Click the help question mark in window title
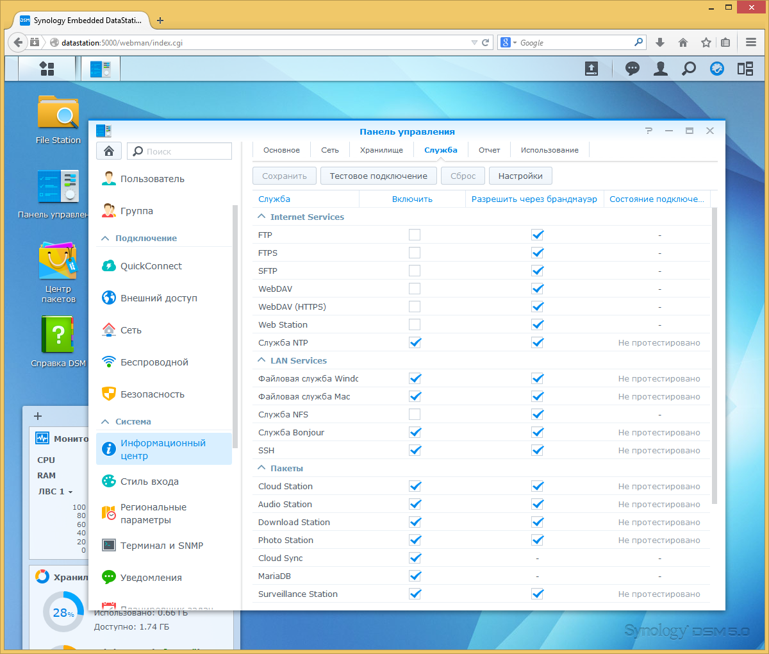This screenshot has width=769, height=654. tap(649, 131)
